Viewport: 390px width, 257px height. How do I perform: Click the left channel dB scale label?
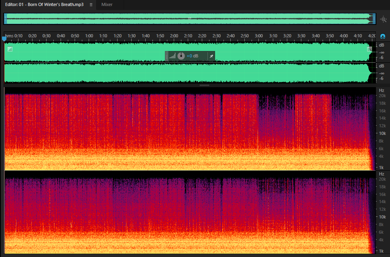(382, 45)
